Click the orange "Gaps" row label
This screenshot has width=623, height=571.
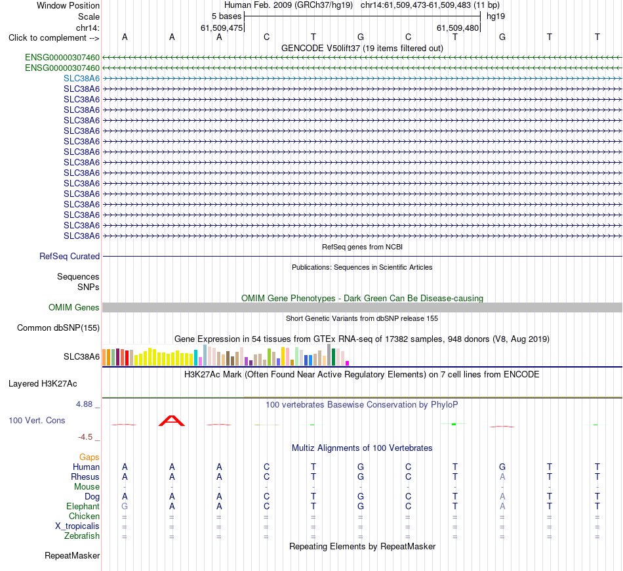click(x=89, y=457)
